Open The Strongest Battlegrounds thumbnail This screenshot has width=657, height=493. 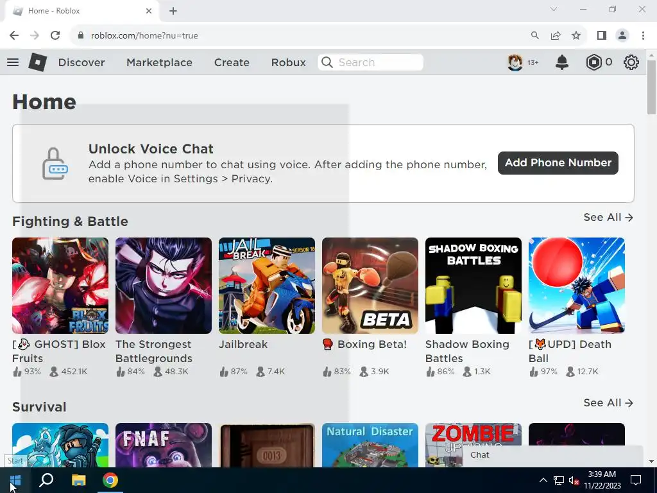(x=164, y=286)
